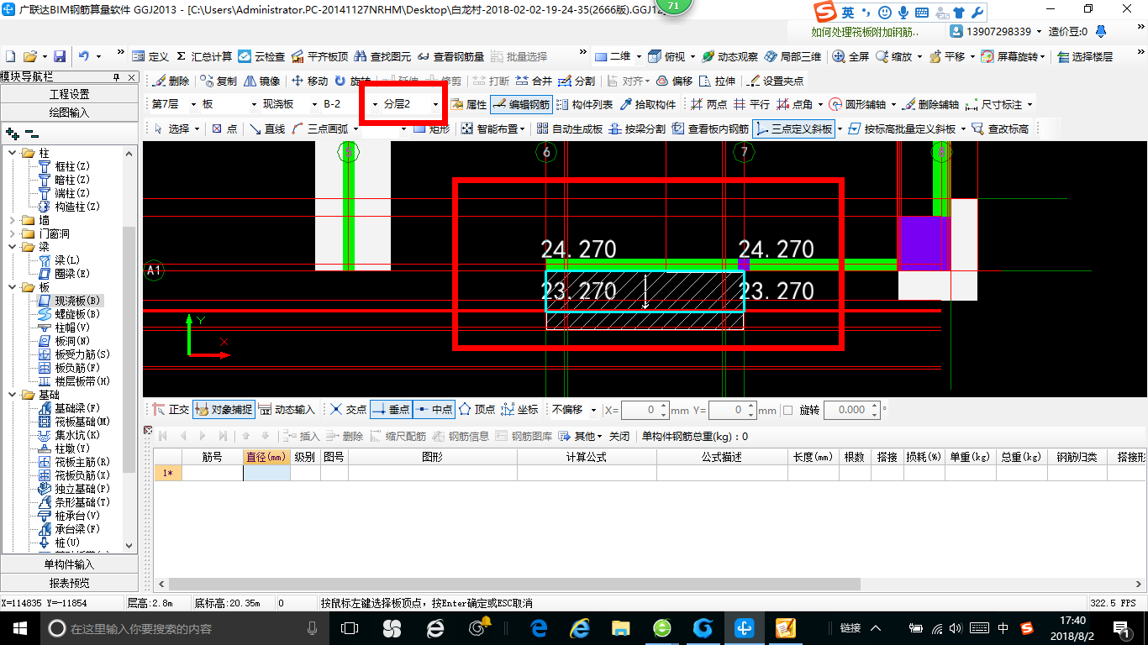Screen dimensions: 1148x645
Task: Open the 第7层 floor dropdown
Action: (193, 105)
